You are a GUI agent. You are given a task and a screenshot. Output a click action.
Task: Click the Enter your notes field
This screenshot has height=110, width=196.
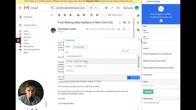pos(161,87)
